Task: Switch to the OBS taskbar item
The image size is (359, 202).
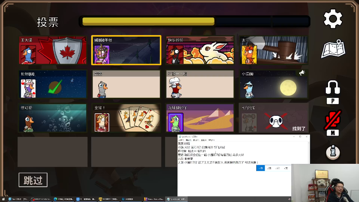Action: pyautogui.click(x=41, y=199)
